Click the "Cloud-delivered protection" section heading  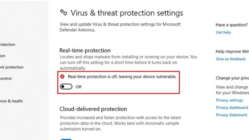point(93,109)
